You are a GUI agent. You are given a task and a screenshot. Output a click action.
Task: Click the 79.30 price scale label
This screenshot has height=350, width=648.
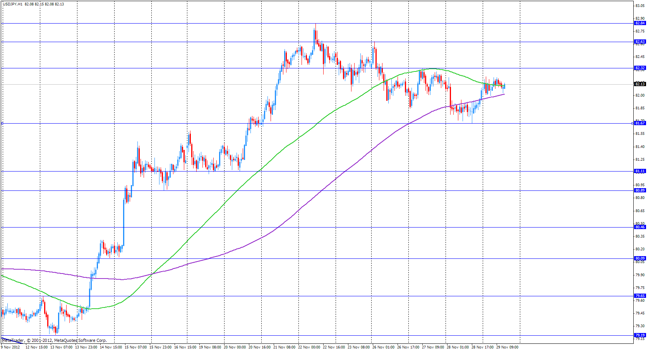coord(640,326)
